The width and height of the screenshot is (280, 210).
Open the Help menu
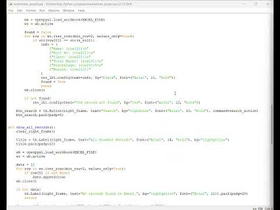(x=81, y=10)
